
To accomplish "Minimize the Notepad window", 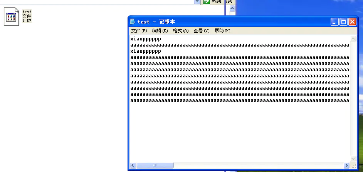I will tap(334, 22).
